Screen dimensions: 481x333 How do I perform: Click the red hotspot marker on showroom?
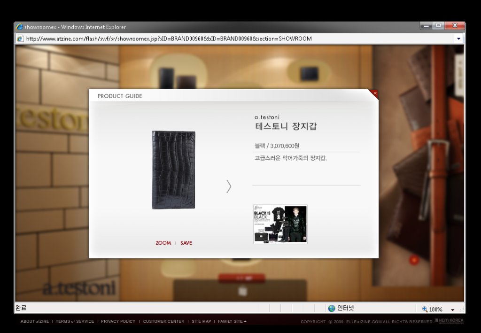tap(414, 260)
